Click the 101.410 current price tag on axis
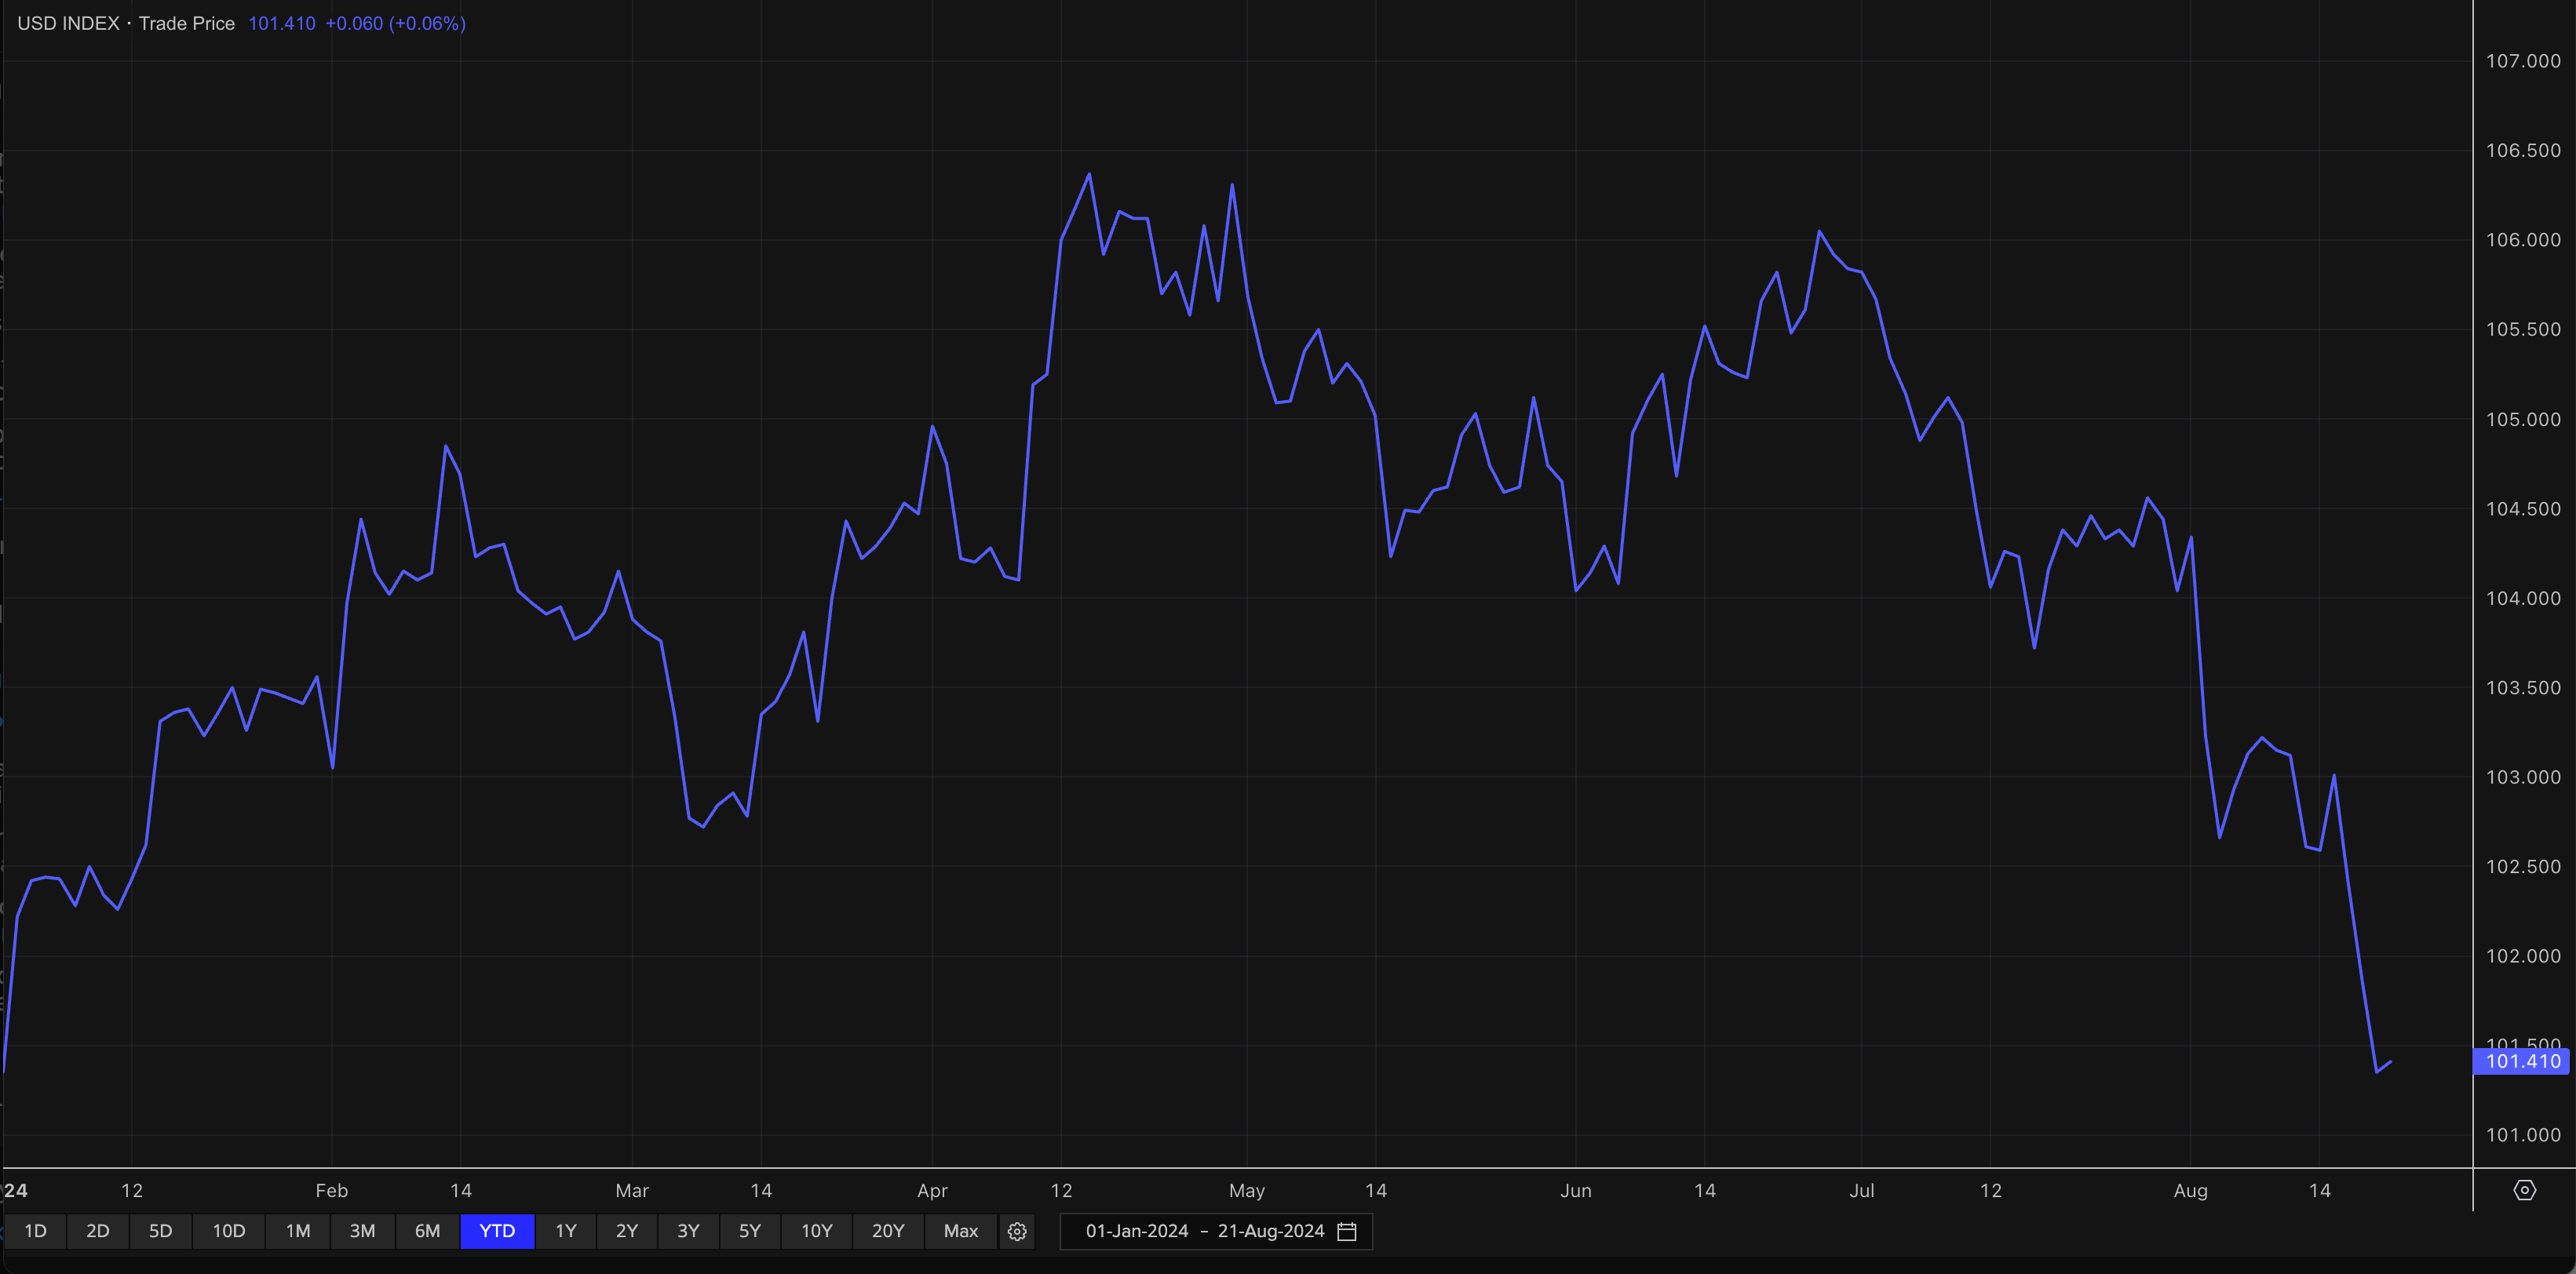Screen dimensions: 2576x1274 tap(2521, 1061)
